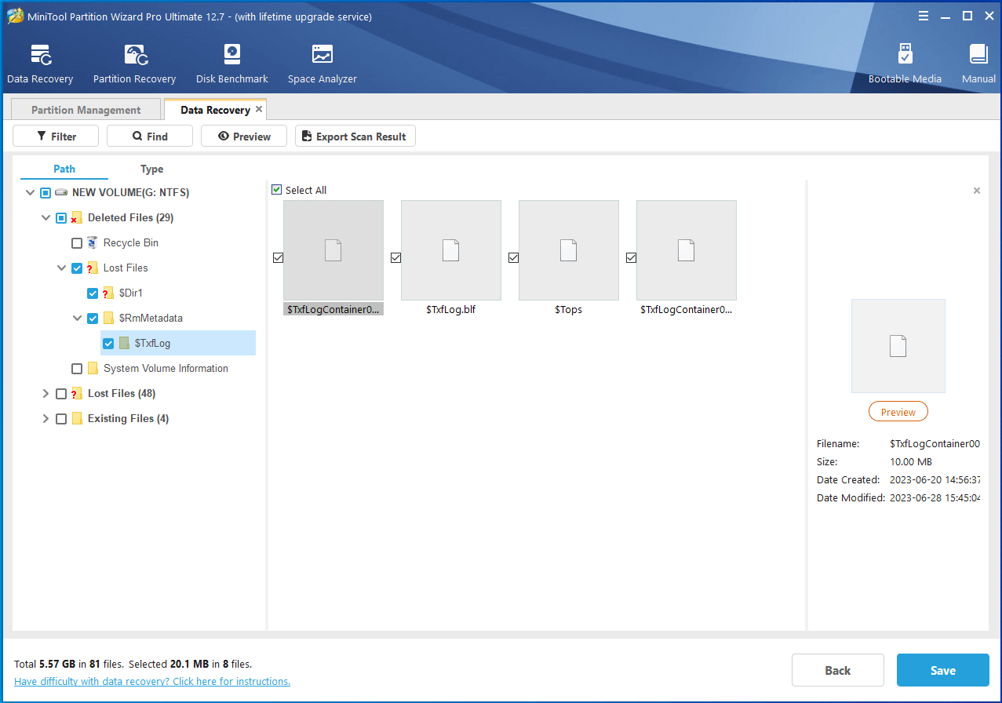1002x703 pixels.
Task: Switch to the Partition Management tab
Action: (x=86, y=110)
